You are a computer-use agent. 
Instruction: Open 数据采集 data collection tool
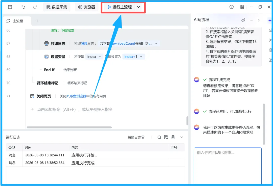tap(57, 7)
